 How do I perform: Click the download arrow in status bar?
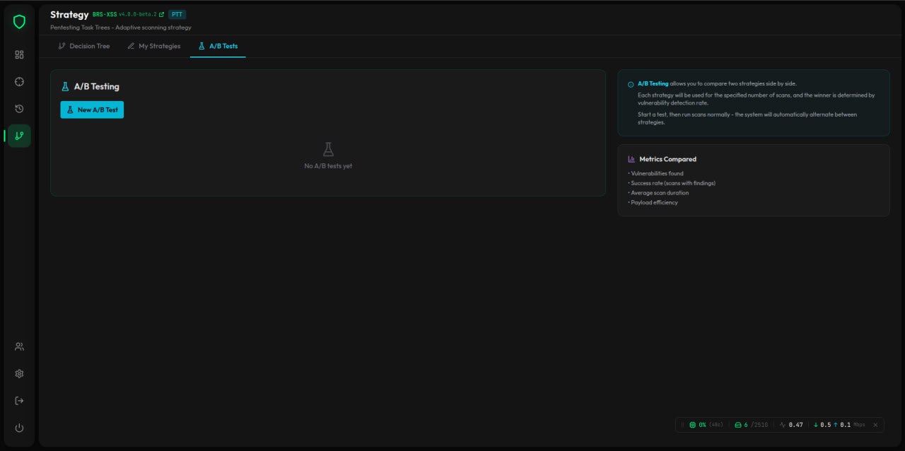816,425
